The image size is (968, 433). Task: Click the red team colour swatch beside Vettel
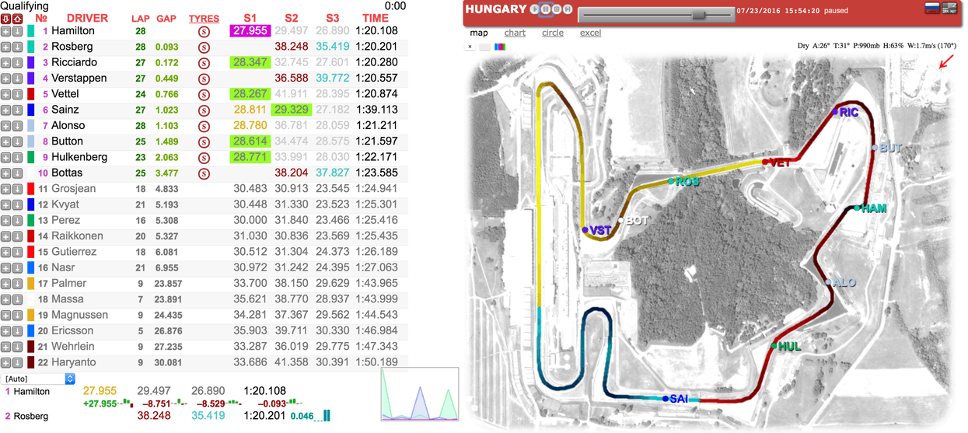31,94
